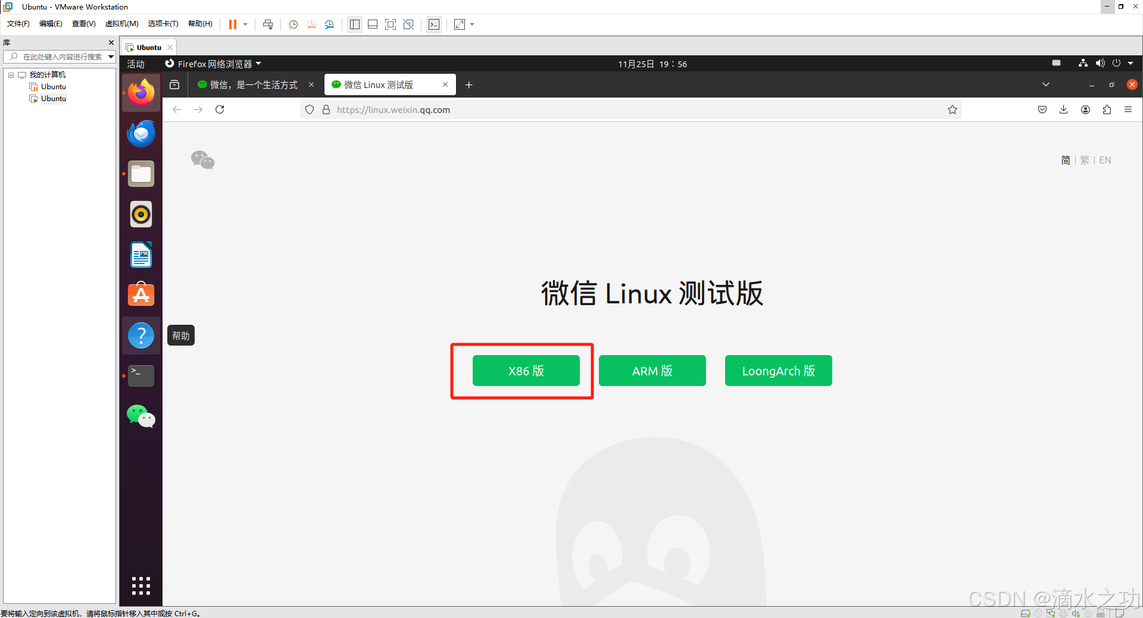Image resolution: width=1143 pixels, height=618 pixels.
Task: Close the VMware library panel
Action: (x=111, y=42)
